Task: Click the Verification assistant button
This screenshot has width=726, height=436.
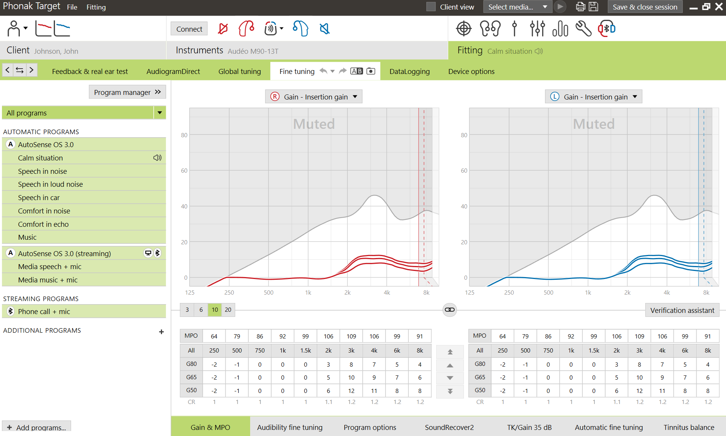Action: pos(682,310)
